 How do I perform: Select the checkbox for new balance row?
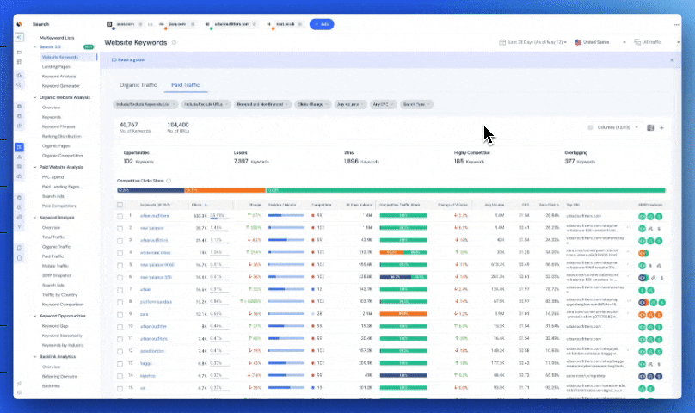coord(120,228)
